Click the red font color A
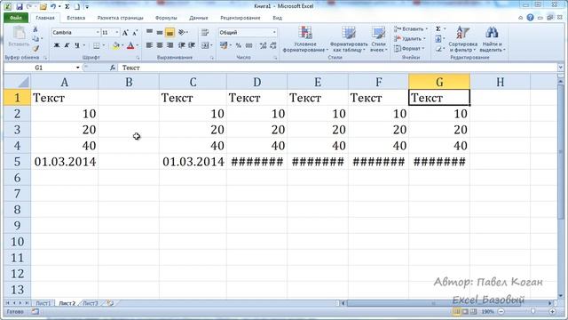This screenshot has width=568, height=320. click(130, 45)
